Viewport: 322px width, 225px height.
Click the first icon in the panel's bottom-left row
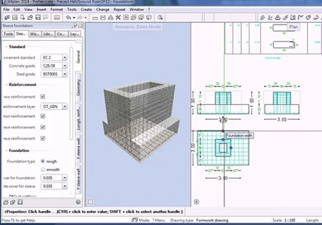tap(6, 202)
